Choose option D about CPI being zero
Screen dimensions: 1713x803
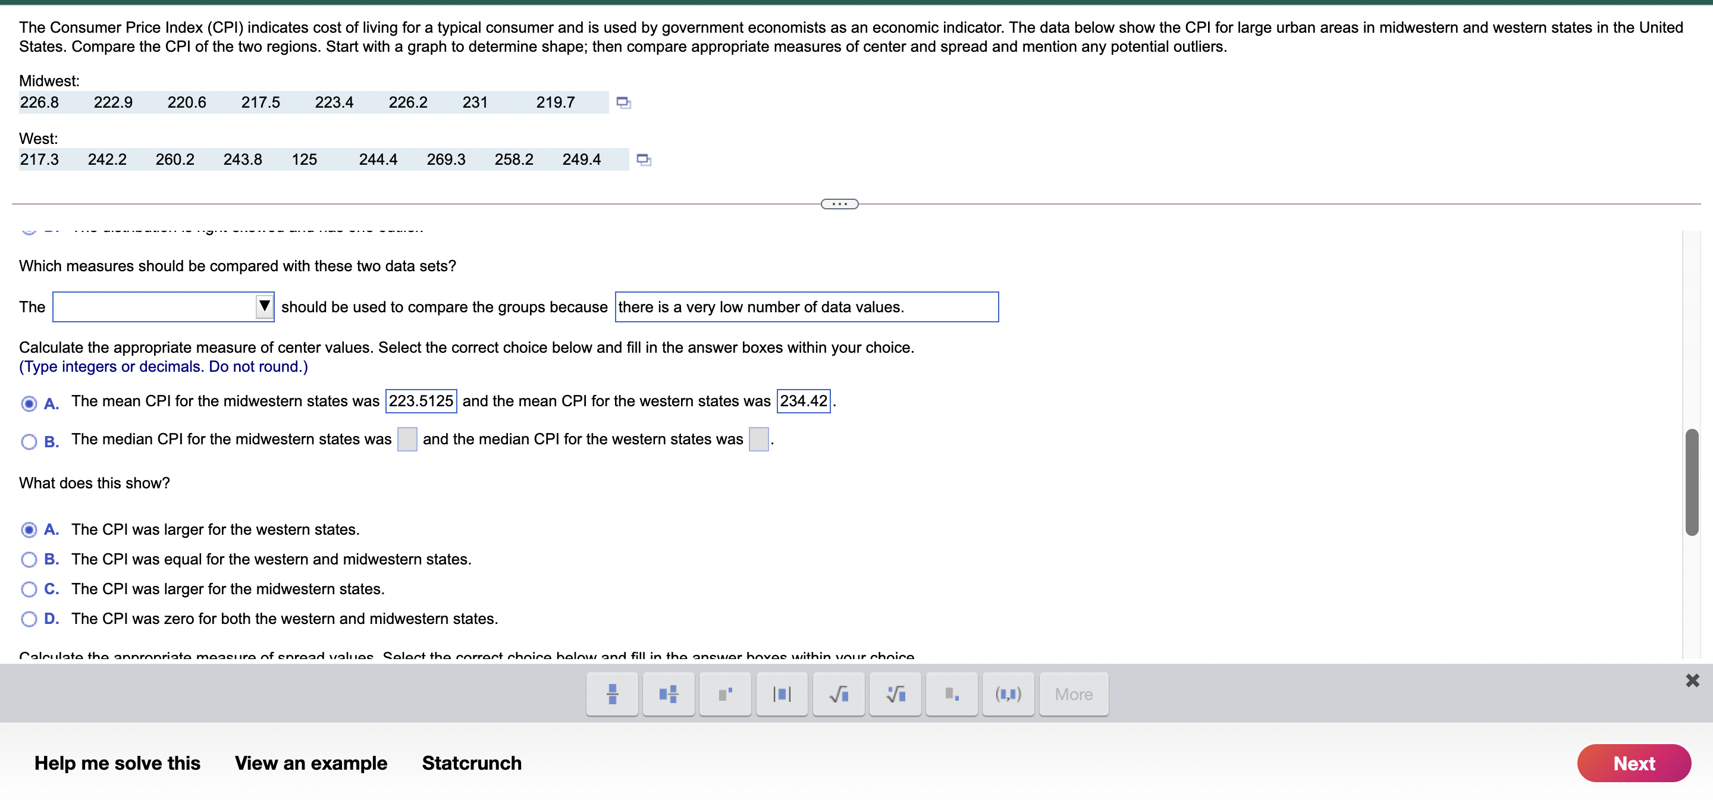click(29, 619)
